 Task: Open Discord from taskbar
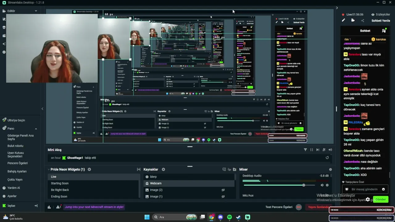coord(220,217)
